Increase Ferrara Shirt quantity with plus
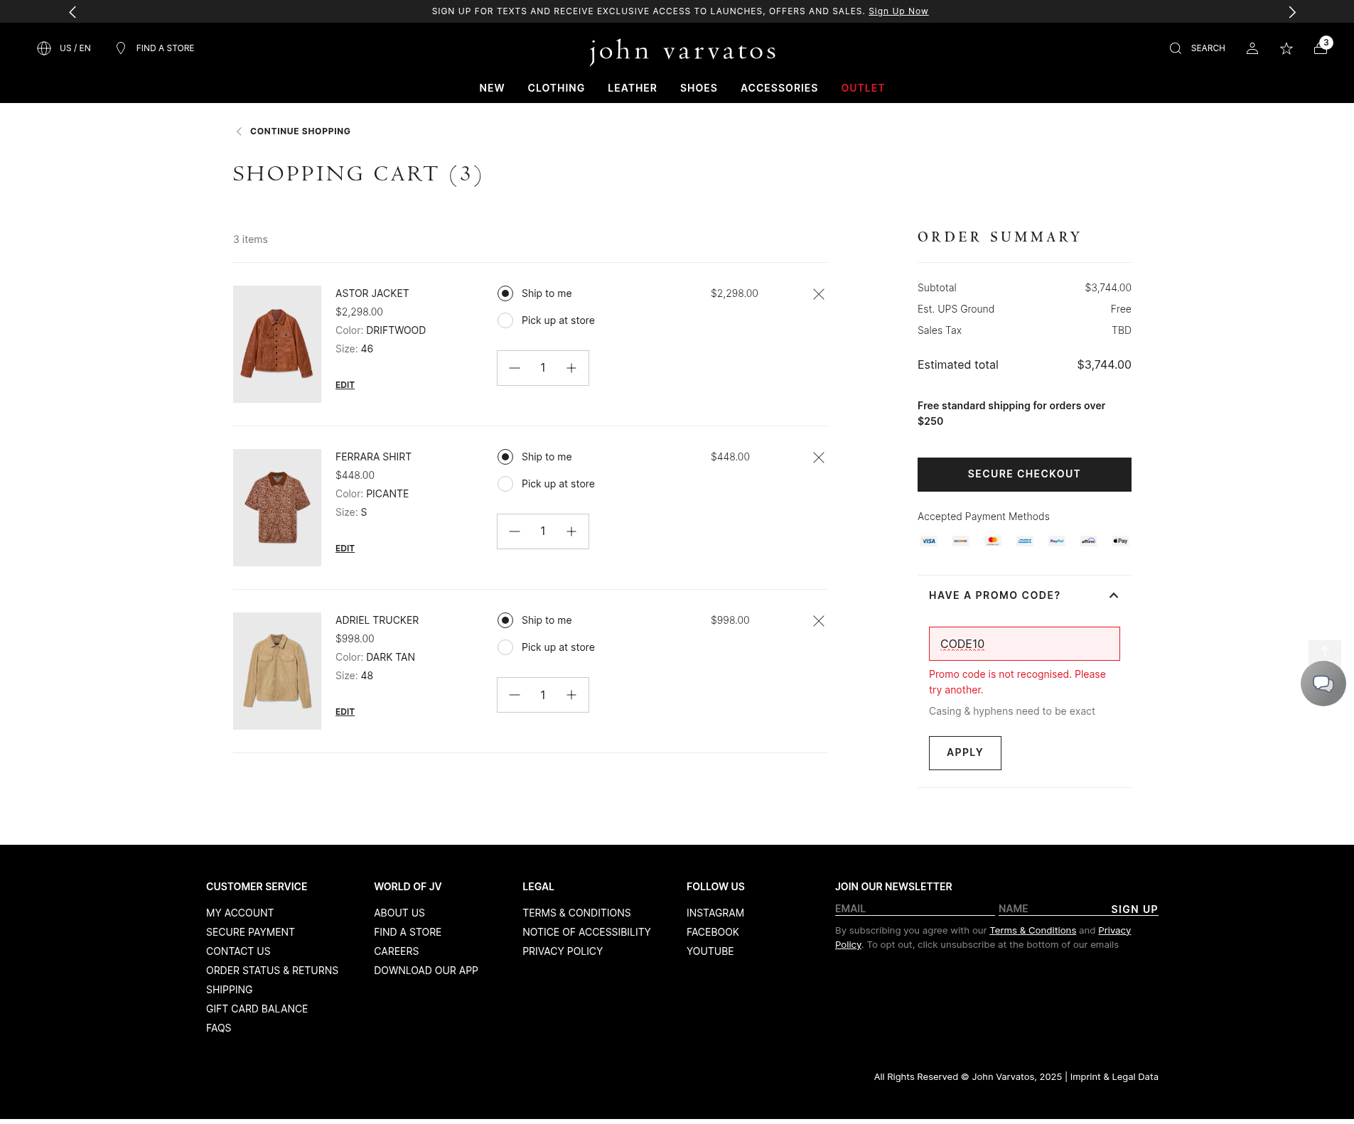Screen dimensions: 1354x1124 (571, 531)
